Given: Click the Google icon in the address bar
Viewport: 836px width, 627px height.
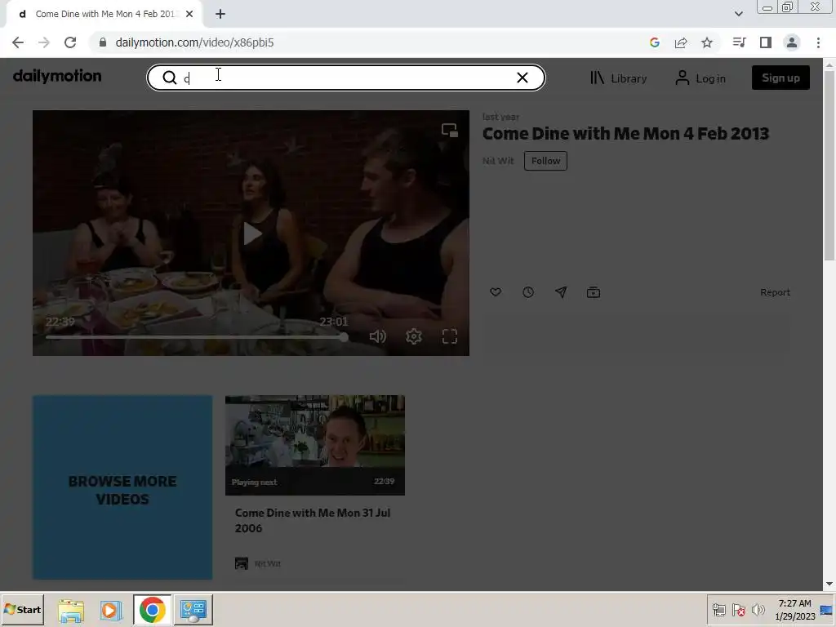Looking at the screenshot, I should click(x=655, y=42).
